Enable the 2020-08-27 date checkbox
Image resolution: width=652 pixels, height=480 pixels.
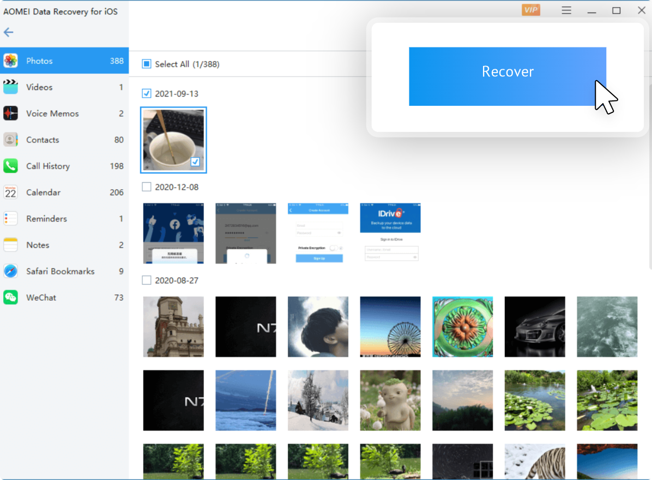(x=146, y=280)
